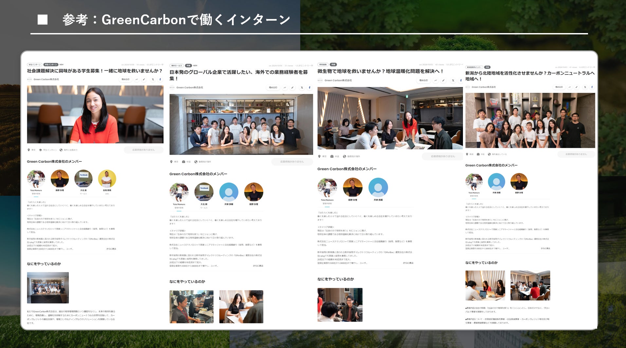This screenshot has width=626, height=348.
Task: Click 埋め込む on the 新潟から北陸地域 posting
Action: click(x=559, y=87)
